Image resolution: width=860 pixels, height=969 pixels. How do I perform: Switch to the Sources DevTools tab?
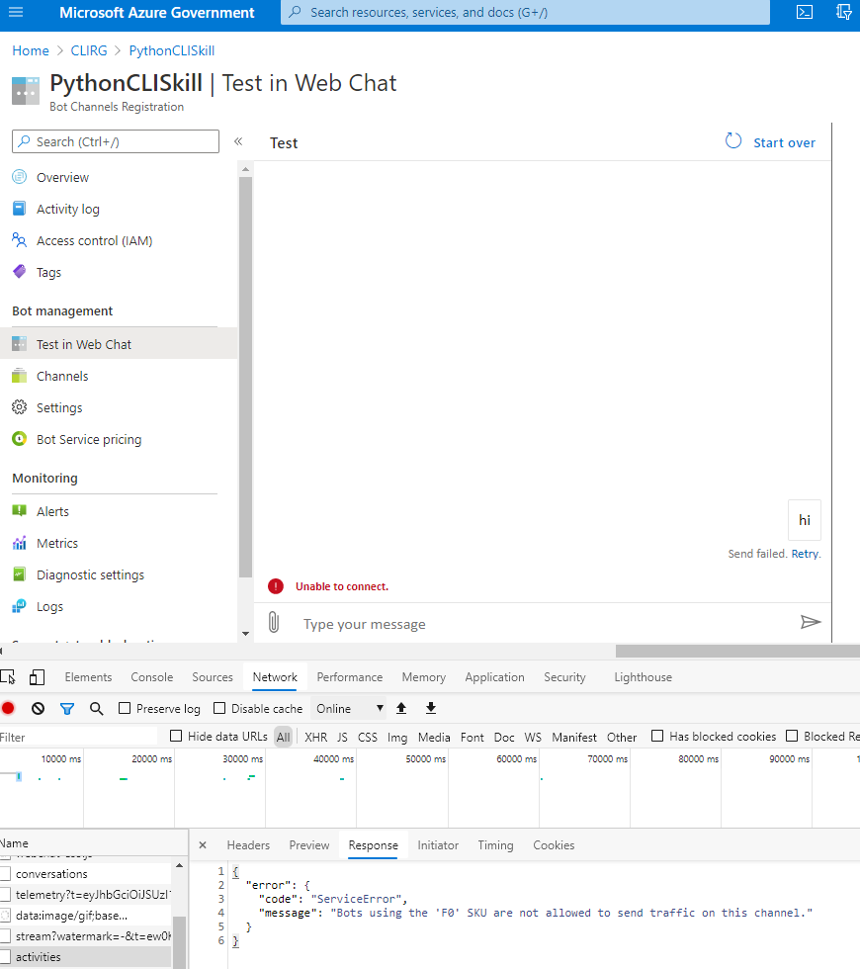pyautogui.click(x=213, y=677)
